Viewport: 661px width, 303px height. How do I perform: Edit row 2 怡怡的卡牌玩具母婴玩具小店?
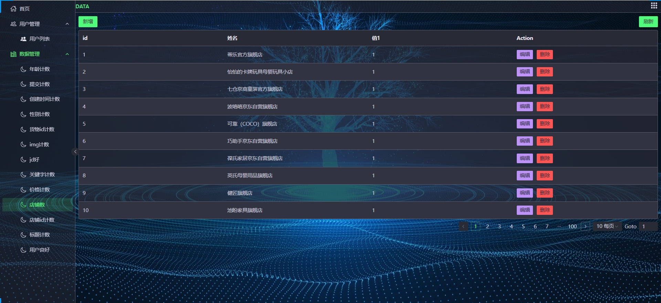click(x=525, y=72)
